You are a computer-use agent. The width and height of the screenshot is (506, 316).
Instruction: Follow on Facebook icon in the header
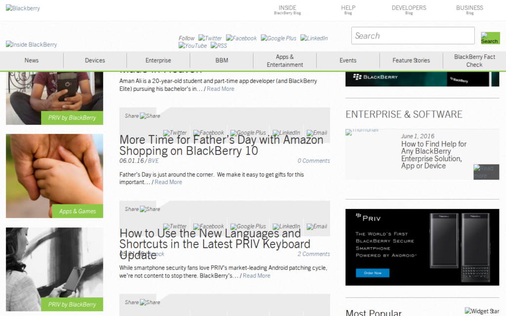point(241,38)
